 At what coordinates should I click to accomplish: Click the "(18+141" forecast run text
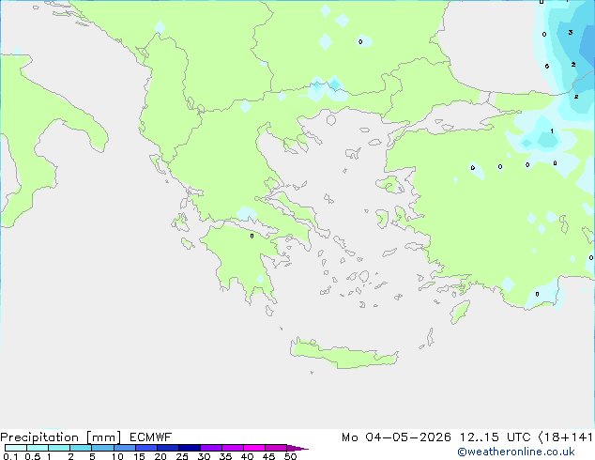tap(566, 437)
